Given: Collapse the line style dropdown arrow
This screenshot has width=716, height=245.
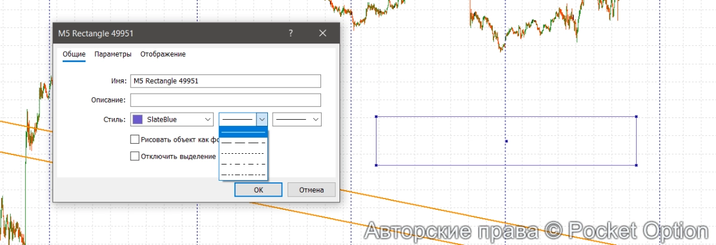Looking at the screenshot, I should pyautogui.click(x=262, y=120).
